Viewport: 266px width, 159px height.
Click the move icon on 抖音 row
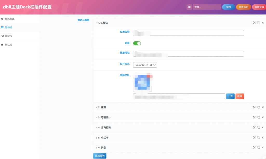pyautogui.click(x=254, y=147)
